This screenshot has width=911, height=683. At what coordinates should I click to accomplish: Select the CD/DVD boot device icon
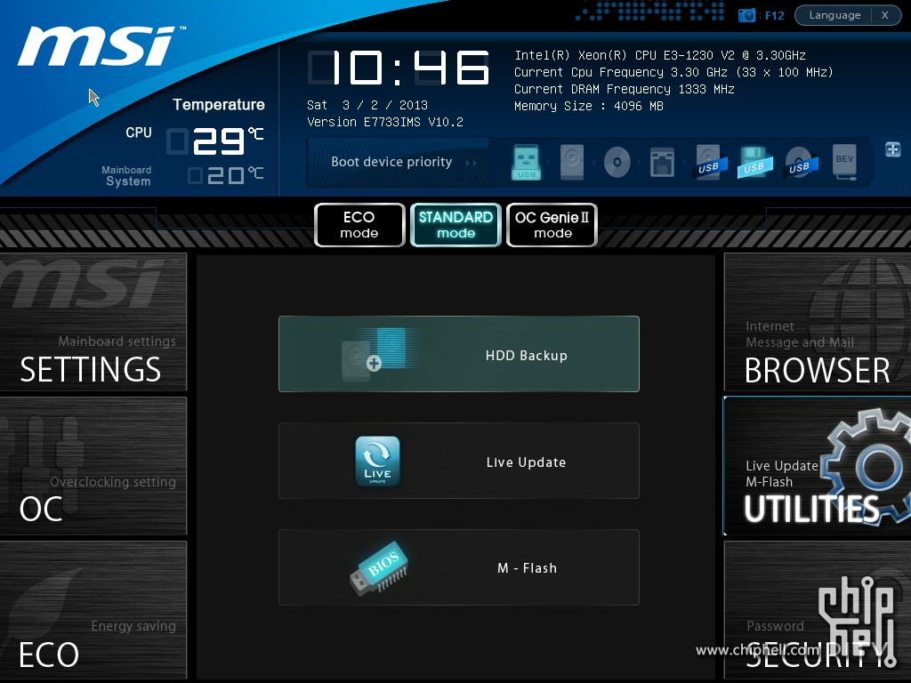pos(617,162)
